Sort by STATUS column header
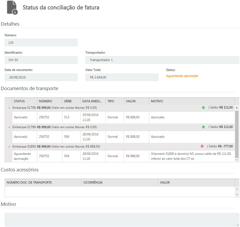240x227 pixels. coord(25,101)
